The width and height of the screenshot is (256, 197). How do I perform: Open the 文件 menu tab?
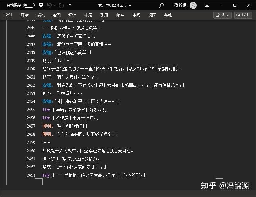(x=8, y=15)
